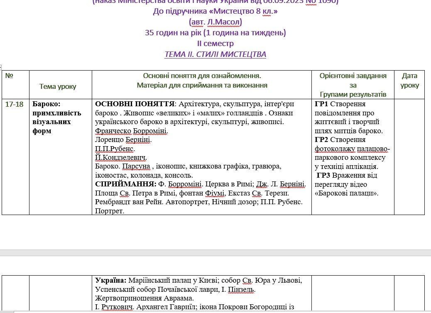Click the line "П.П.Рубенс."

115,149
